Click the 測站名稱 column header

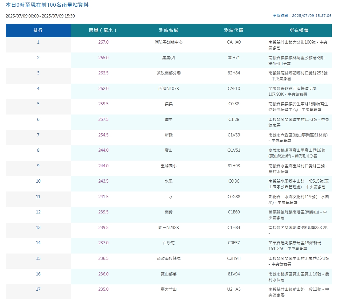pos(168,30)
